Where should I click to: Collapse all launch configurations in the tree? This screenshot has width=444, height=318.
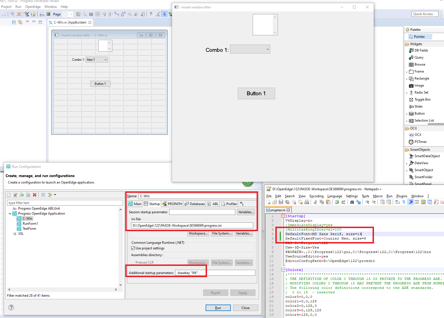point(43,195)
